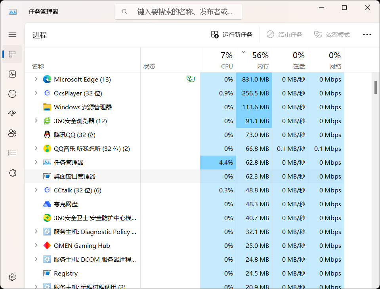Click the 腾讯QQ penguin icon
This screenshot has height=289, width=380.
(47, 135)
